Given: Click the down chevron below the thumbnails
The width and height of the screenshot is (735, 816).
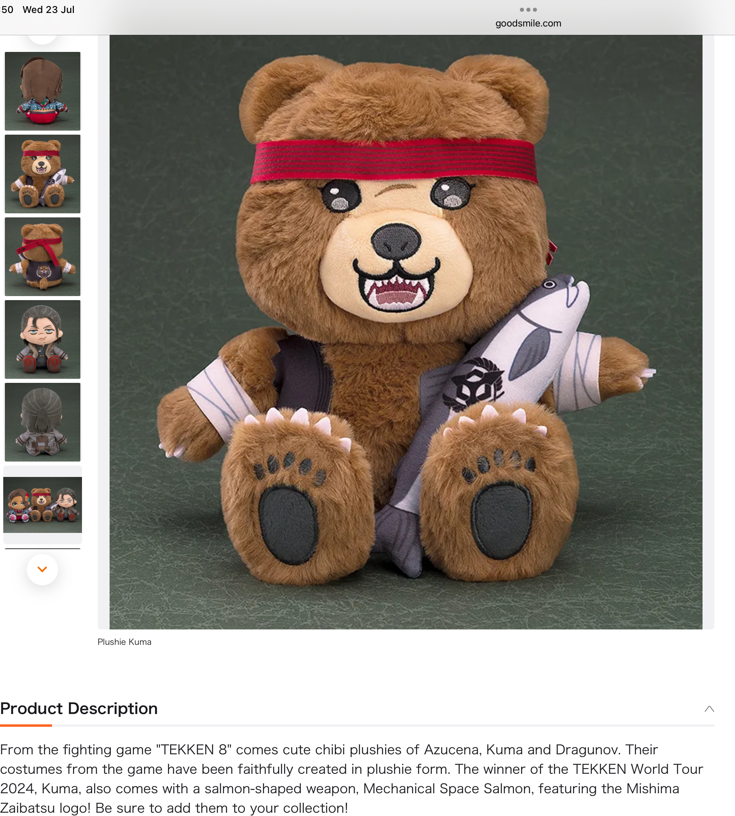Looking at the screenshot, I should coord(42,569).
